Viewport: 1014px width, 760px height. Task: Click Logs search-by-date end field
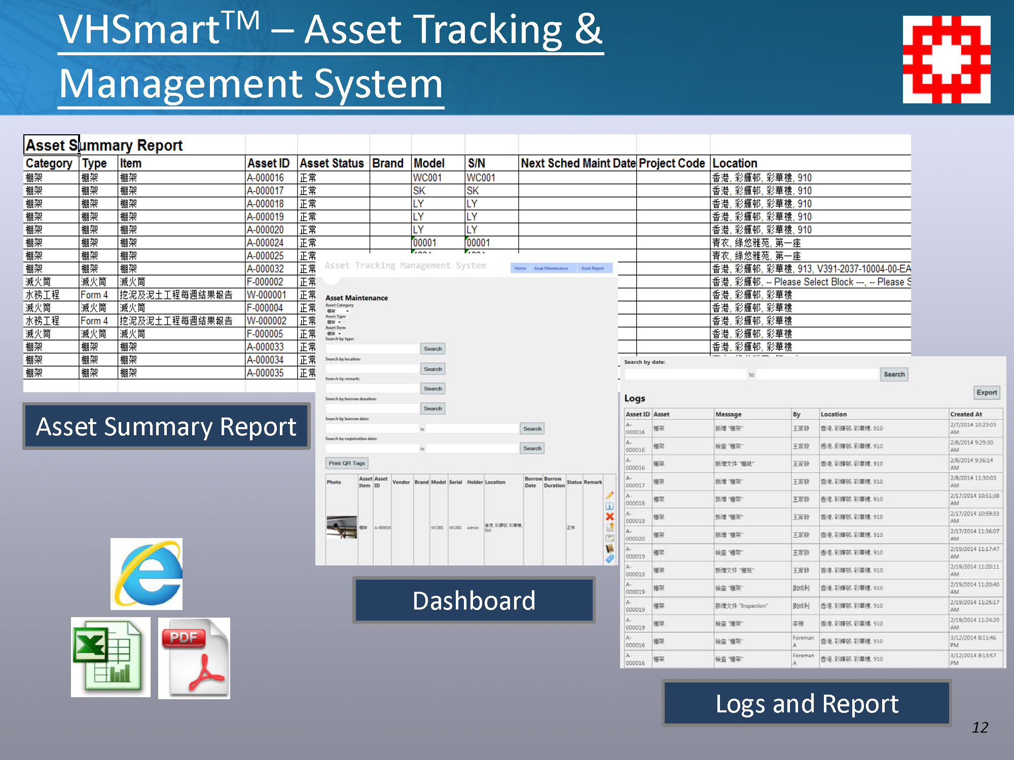pyautogui.click(x=817, y=374)
